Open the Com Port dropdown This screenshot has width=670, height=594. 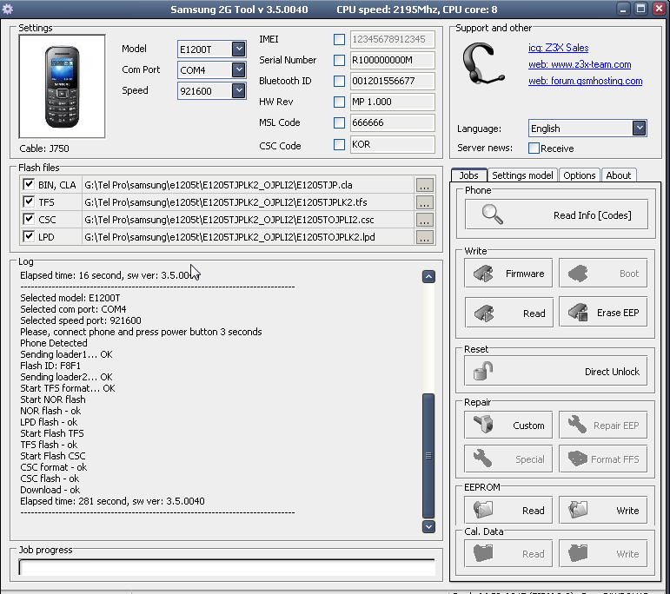click(239, 69)
